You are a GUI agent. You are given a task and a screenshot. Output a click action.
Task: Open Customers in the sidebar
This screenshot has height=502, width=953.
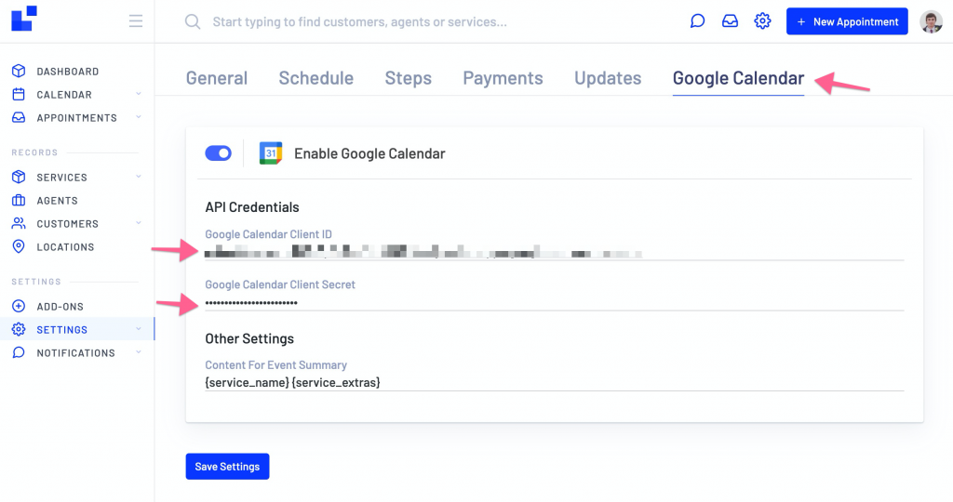click(x=67, y=223)
